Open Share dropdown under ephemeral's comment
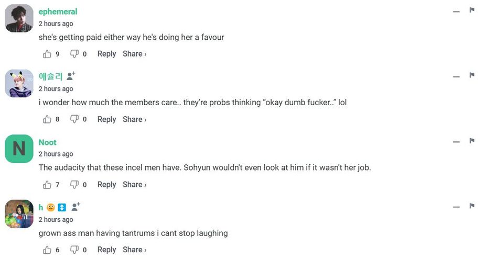The image size is (485, 259). tap(135, 54)
